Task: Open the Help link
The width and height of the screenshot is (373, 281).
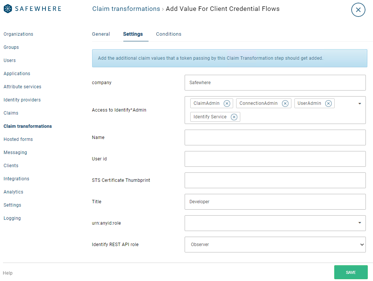Action: click(x=8, y=273)
